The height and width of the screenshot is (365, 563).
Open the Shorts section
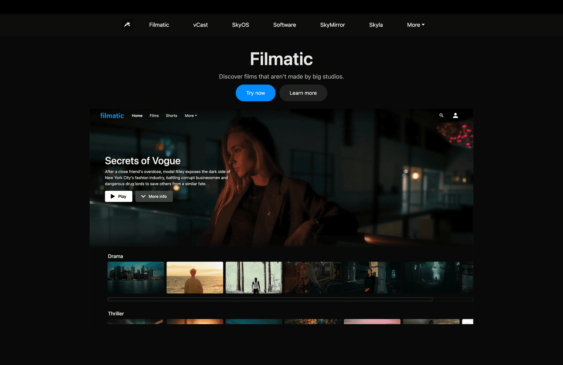pos(171,116)
